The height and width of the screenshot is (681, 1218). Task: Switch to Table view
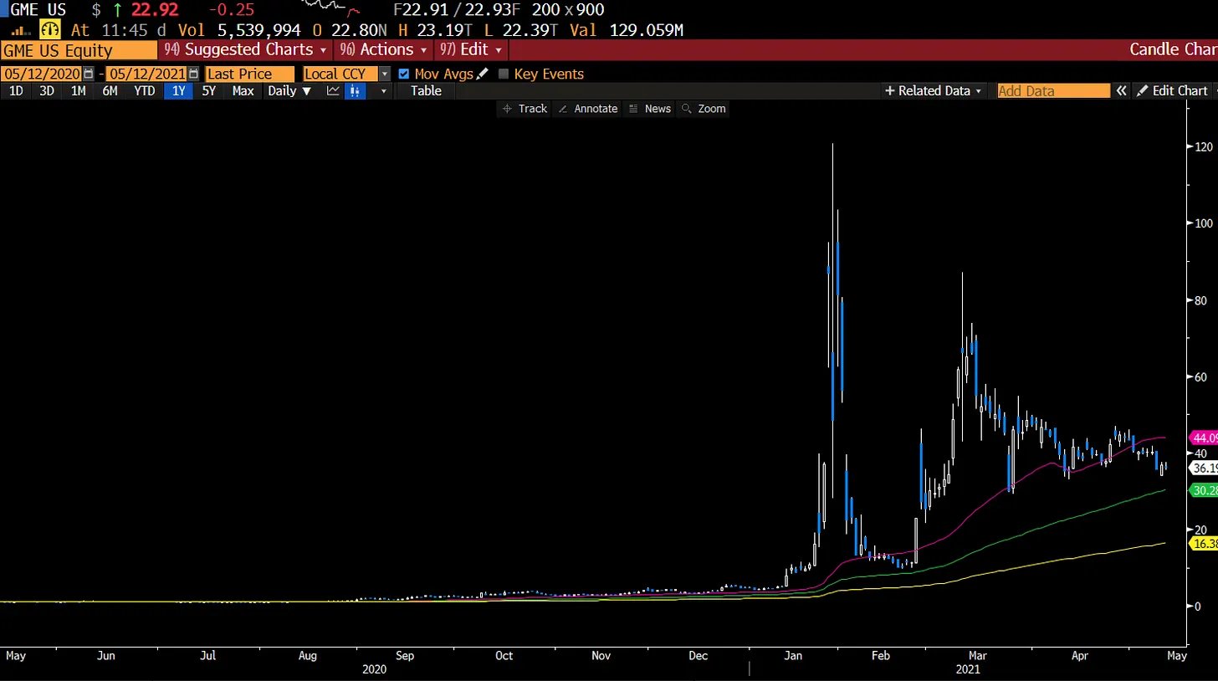[426, 90]
